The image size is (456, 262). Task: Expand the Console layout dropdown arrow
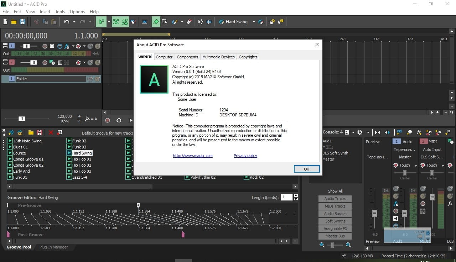pyautogui.click(x=353, y=132)
